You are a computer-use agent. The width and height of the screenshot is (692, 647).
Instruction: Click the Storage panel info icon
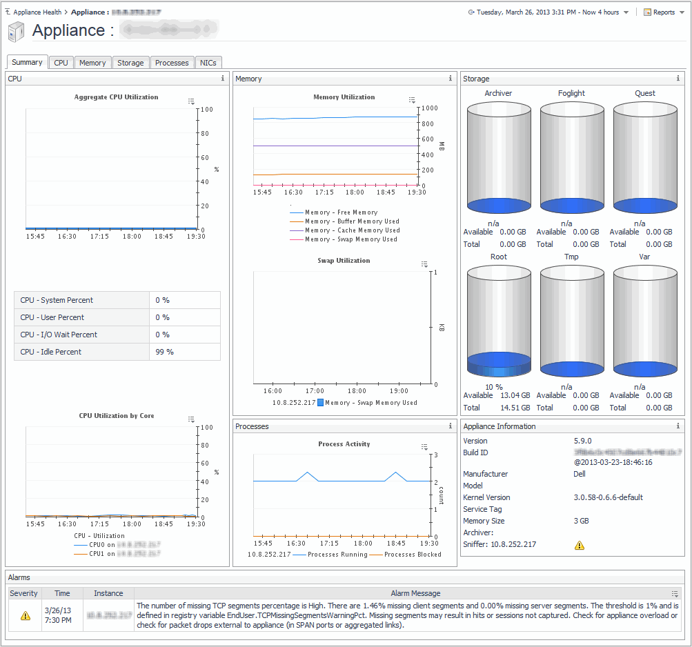pyautogui.click(x=678, y=79)
